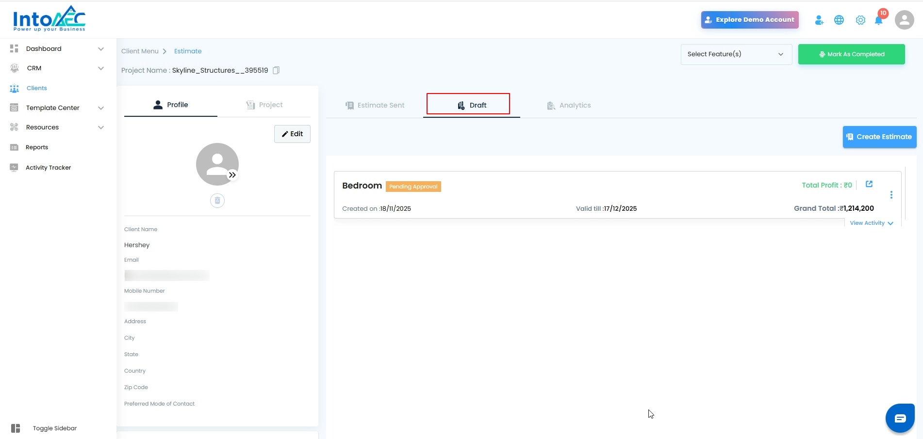Image resolution: width=923 pixels, height=439 pixels.
Task: Go to Client Menu breadcrumb
Action: coord(140,51)
